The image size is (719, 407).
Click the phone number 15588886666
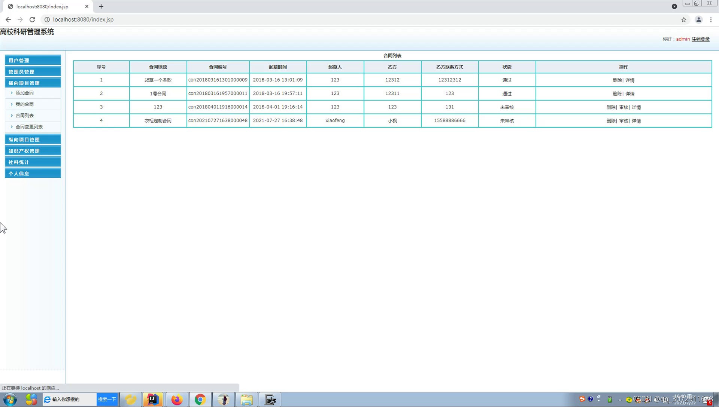(x=450, y=120)
